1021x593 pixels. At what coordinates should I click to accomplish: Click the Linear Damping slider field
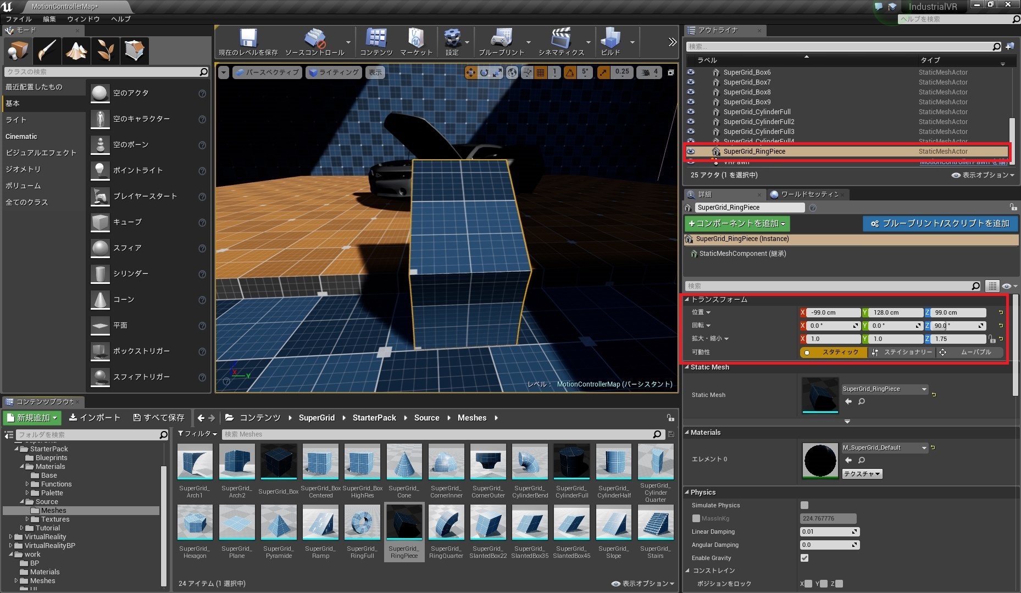(x=830, y=532)
